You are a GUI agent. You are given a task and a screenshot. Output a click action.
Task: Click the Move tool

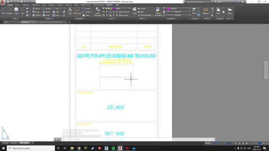[x=36, y=8]
